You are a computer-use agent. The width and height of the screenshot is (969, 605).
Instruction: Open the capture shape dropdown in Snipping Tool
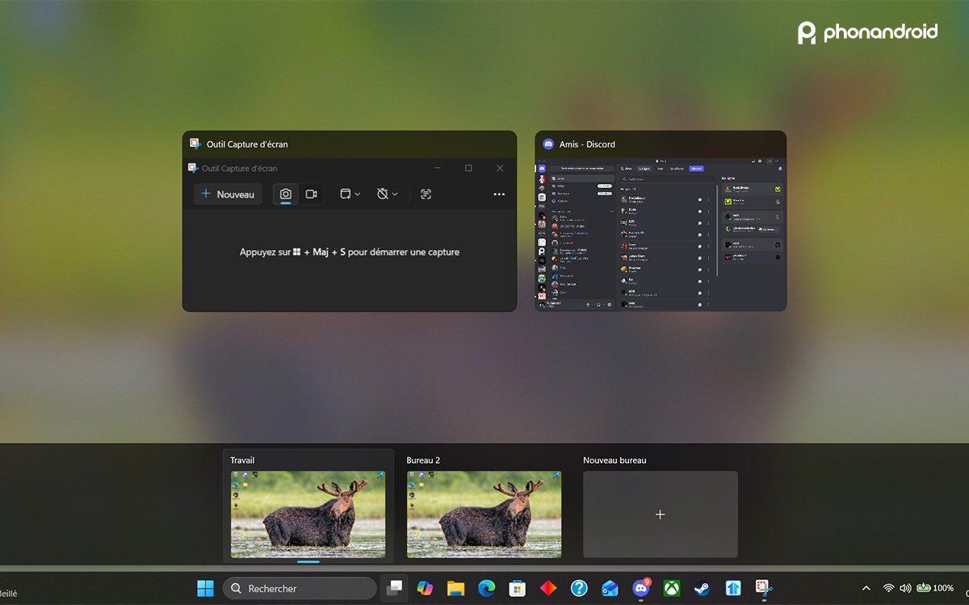click(x=350, y=194)
